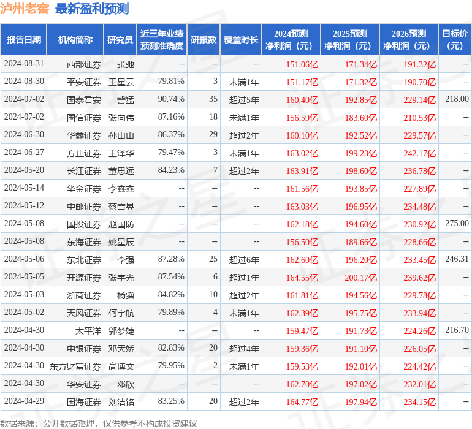Click researcher 杨骥

click(x=125, y=295)
